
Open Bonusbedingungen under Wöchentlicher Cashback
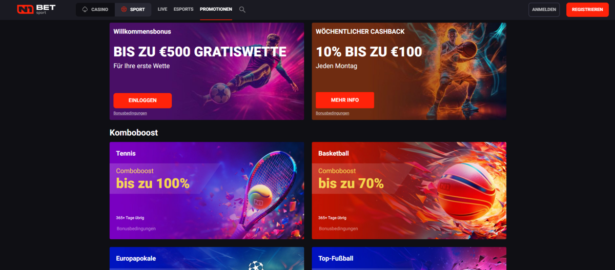(x=333, y=113)
